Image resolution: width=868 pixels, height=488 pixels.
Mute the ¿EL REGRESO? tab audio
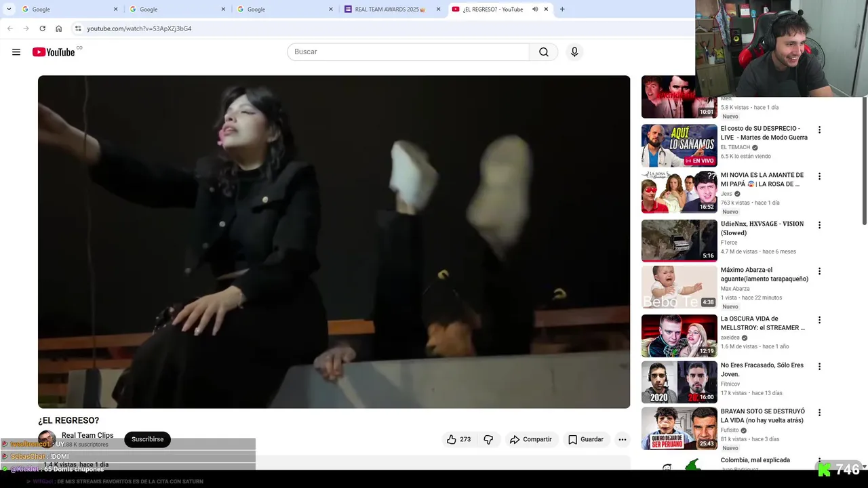point(535,9)
